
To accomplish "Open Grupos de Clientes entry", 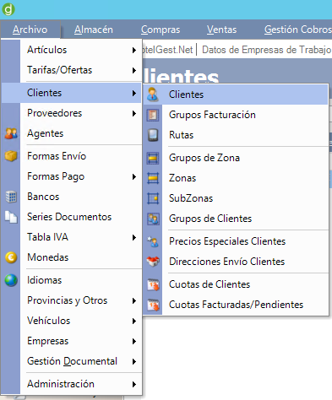I will pyautogui.click(x=236, y=219).
